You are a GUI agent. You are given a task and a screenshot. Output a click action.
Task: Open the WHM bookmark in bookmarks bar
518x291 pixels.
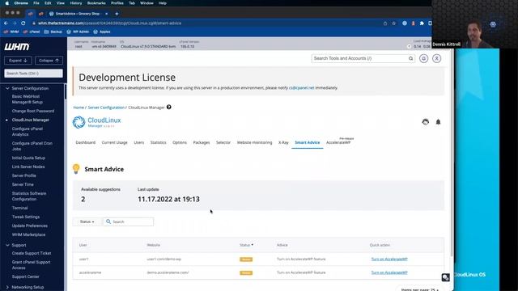click(x=11, y=32)
